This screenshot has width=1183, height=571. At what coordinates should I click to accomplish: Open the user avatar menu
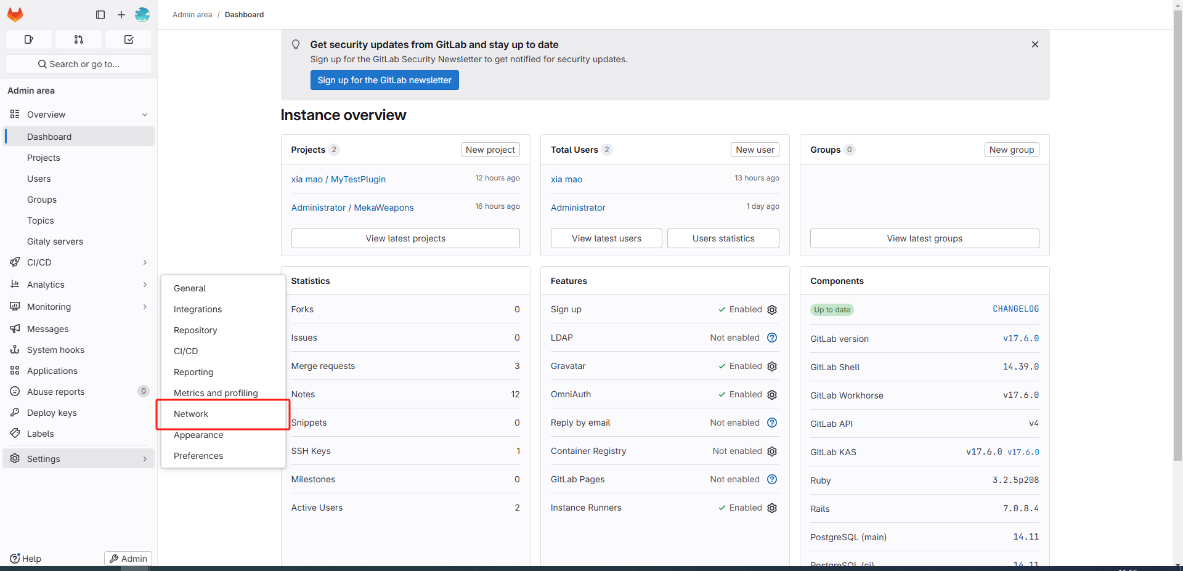coord(142,15)
